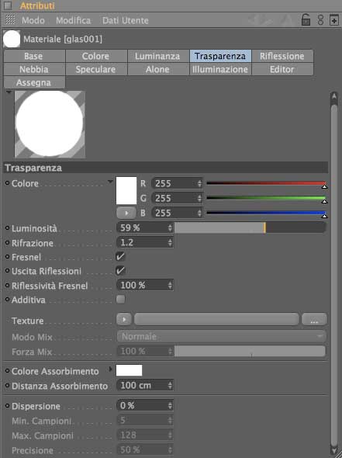
Task: Open the Editor tab
Action: point(282,70)
